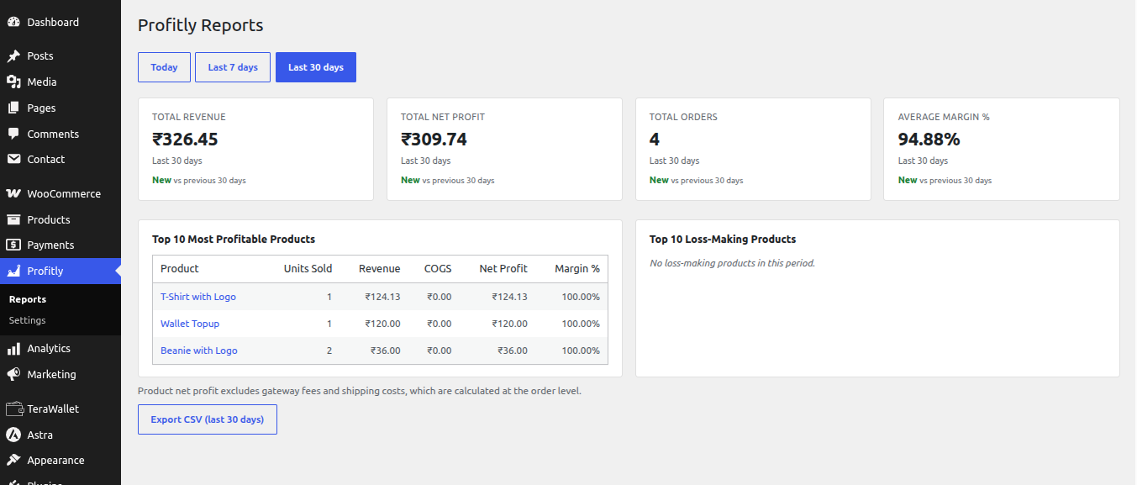Click the Margin % column header
Screen dimensions: 1137x485
click(x=577, y=269)
